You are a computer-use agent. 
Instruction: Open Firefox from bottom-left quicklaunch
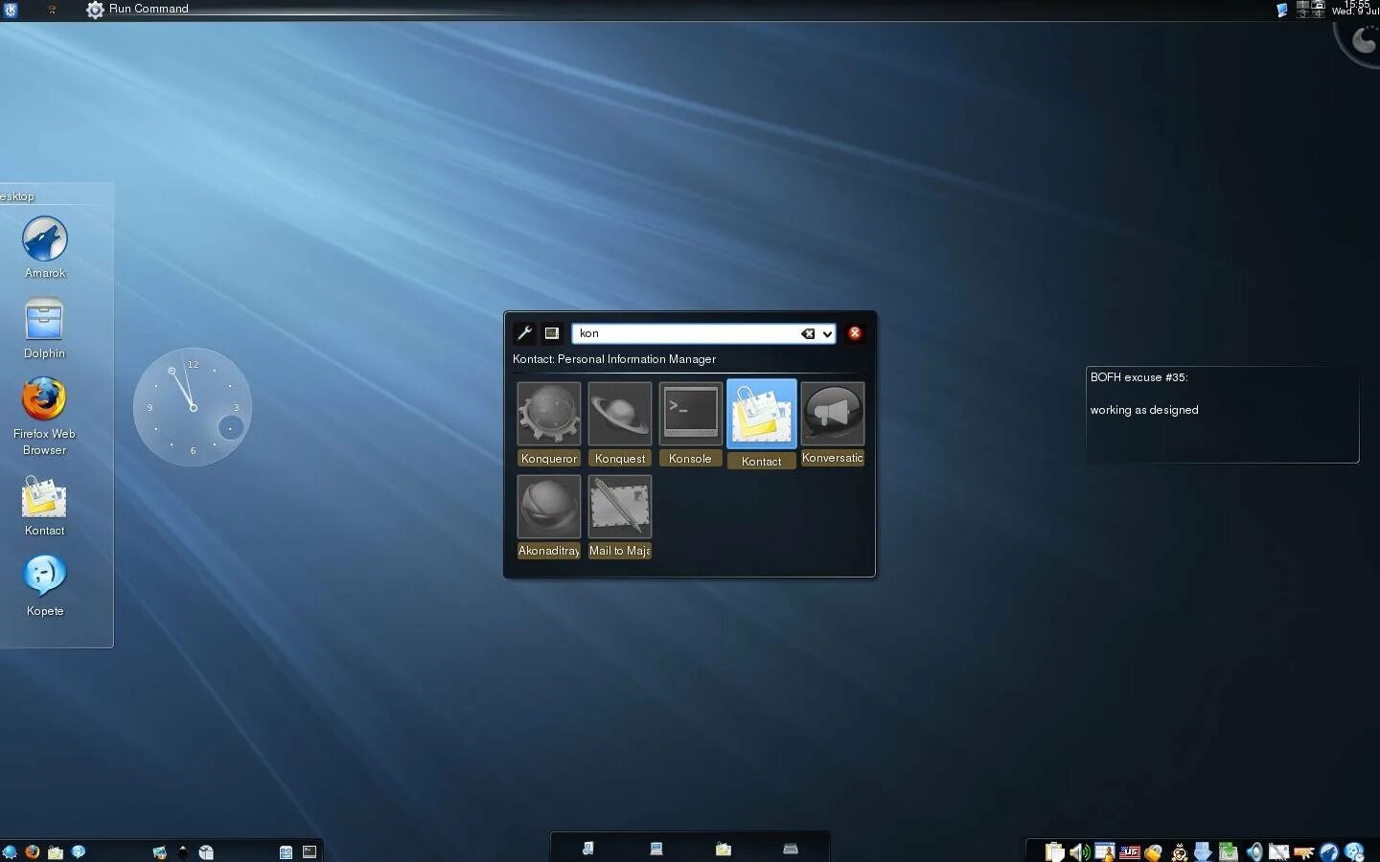(33, 851)
